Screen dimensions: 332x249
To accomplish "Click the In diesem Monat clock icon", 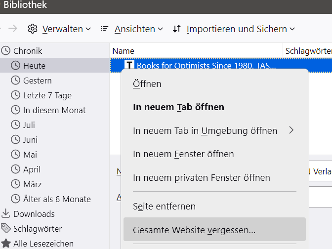I will [x=16, y=110].
